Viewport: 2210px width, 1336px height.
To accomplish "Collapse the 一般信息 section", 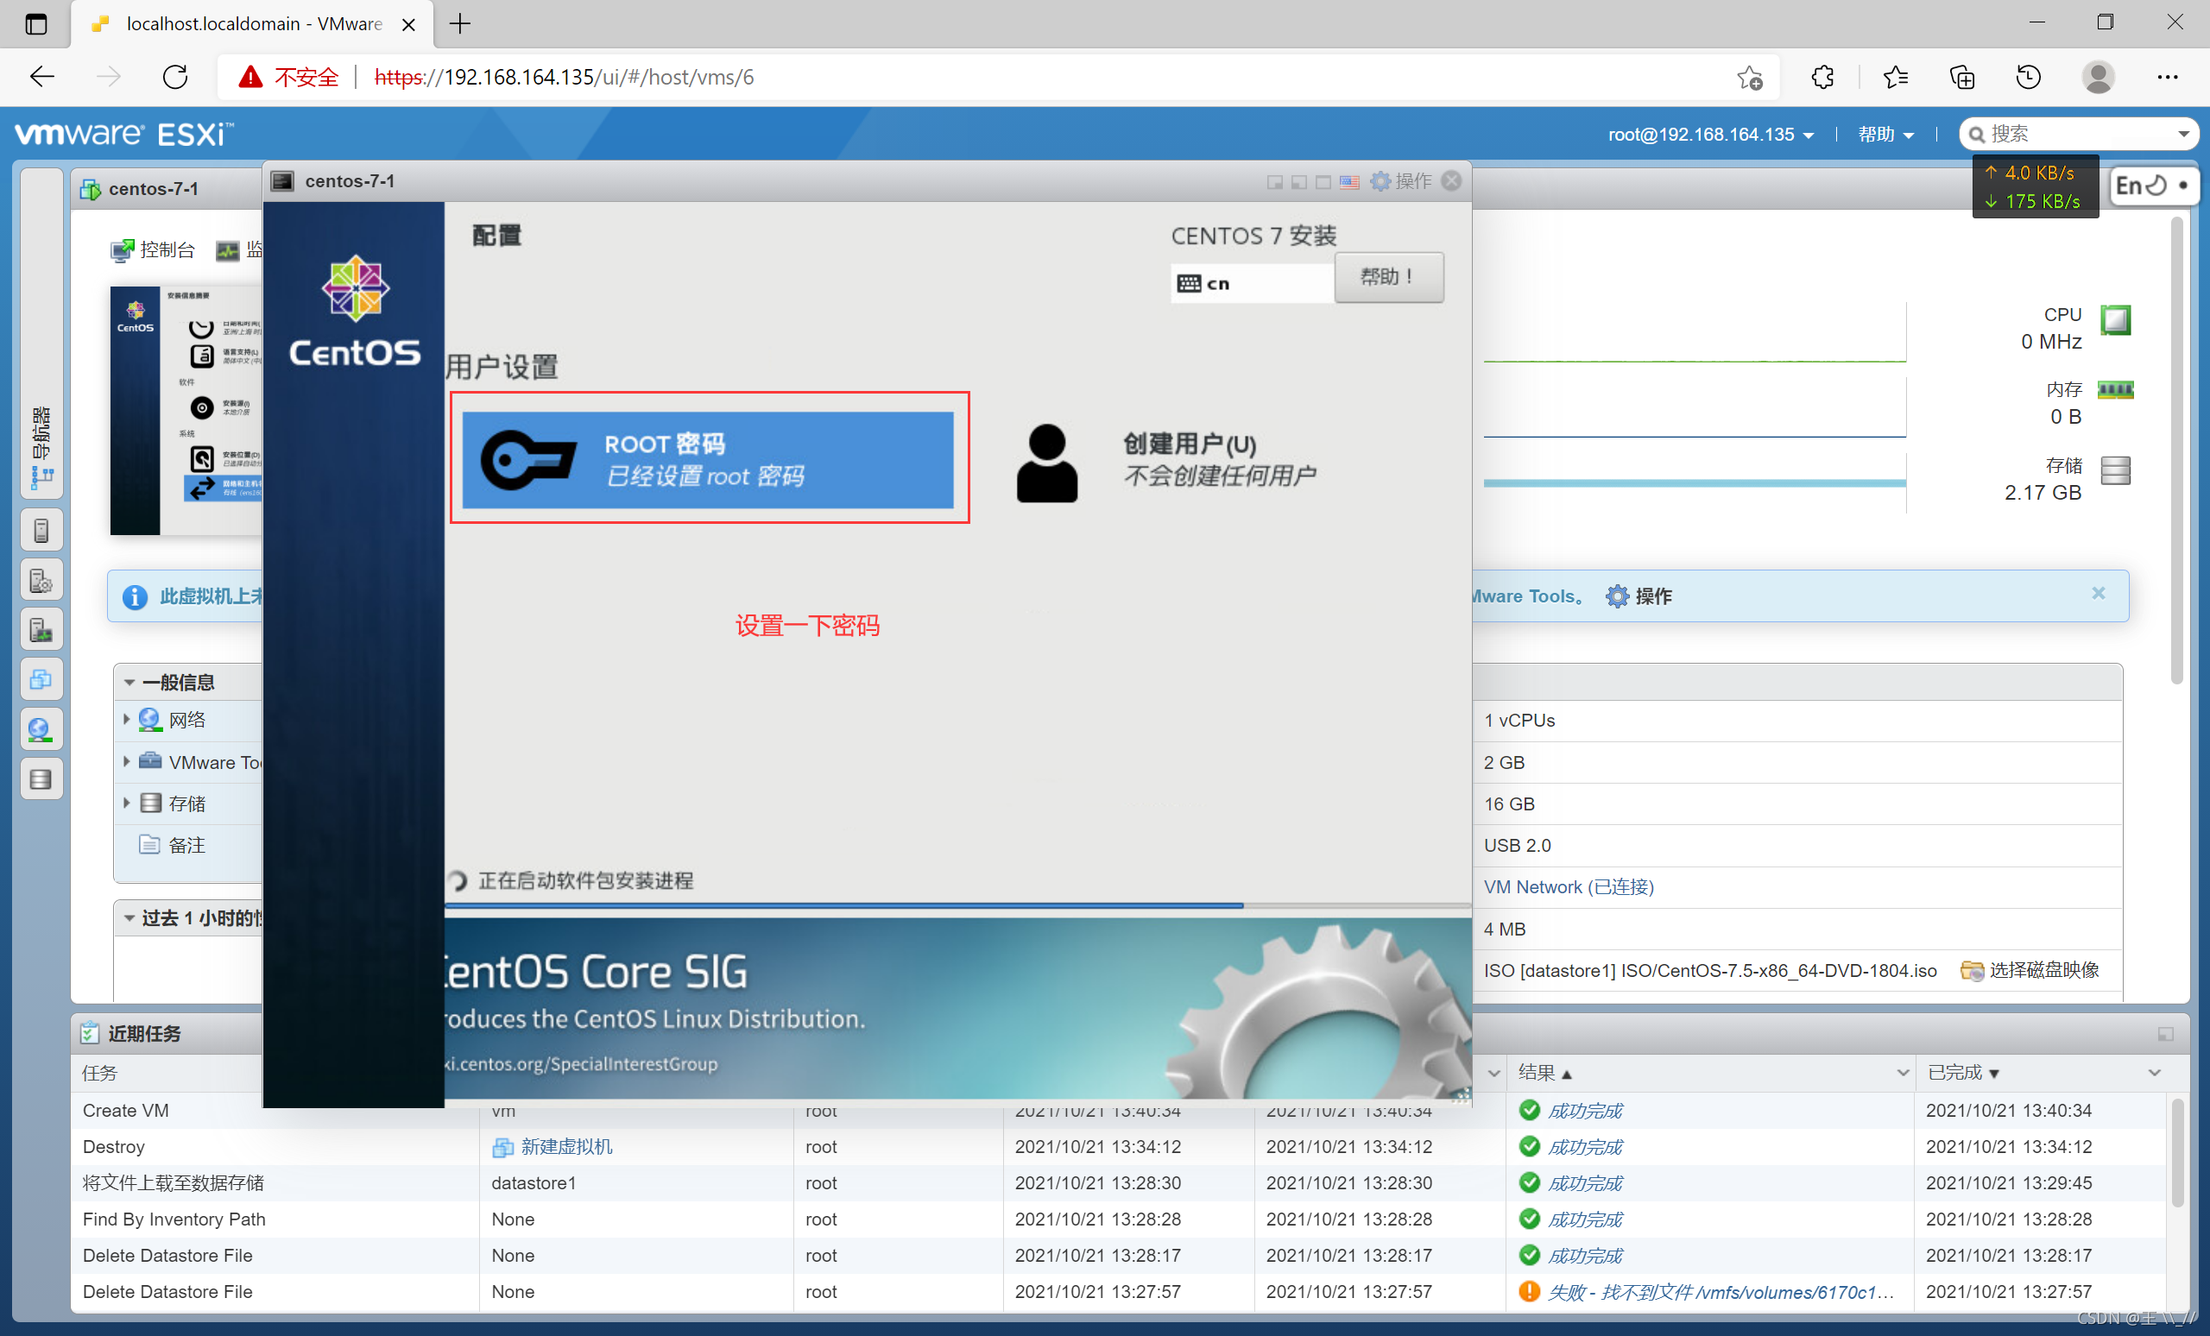I will (130, 683).
